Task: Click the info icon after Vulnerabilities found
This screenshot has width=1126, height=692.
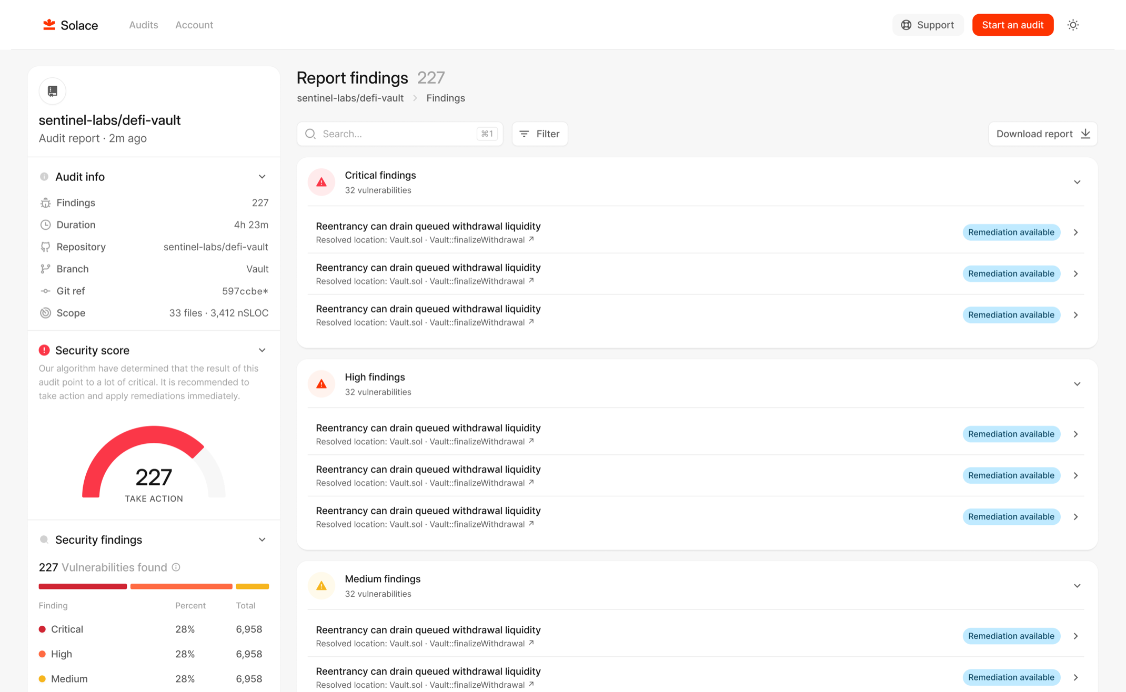Action: [176, 567]
